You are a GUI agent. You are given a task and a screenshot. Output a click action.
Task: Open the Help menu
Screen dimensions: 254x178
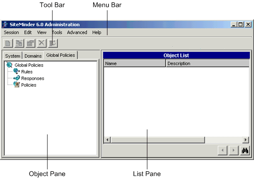pos(97,32)
